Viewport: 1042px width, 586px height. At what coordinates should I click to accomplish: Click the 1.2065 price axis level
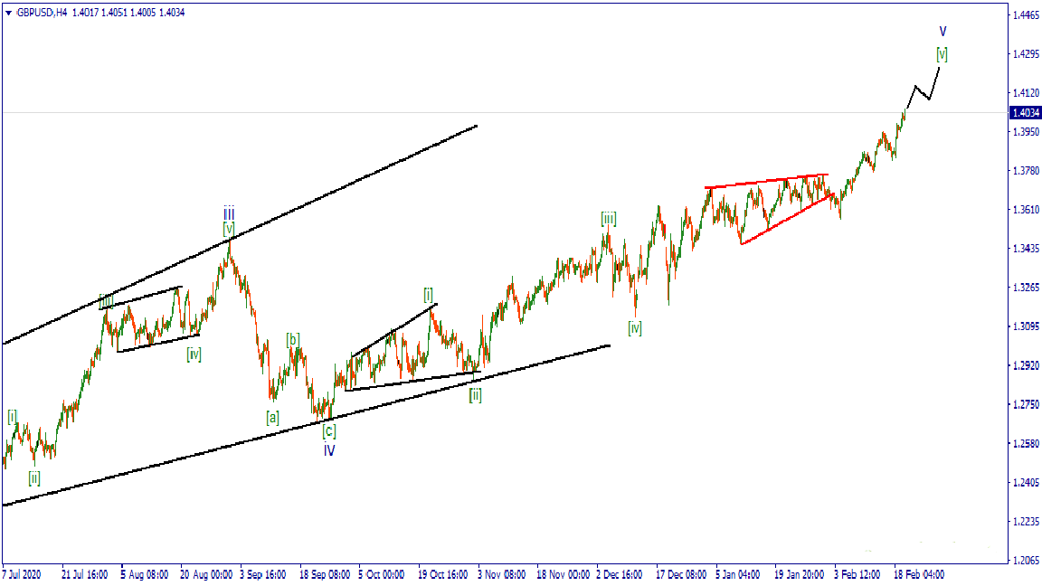tap(1025, 562)
